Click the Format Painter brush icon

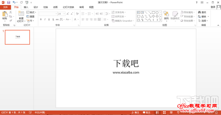10,21
